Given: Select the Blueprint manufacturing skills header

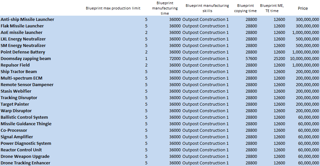Looking at the screenshot, I should [x=207, y=8].
